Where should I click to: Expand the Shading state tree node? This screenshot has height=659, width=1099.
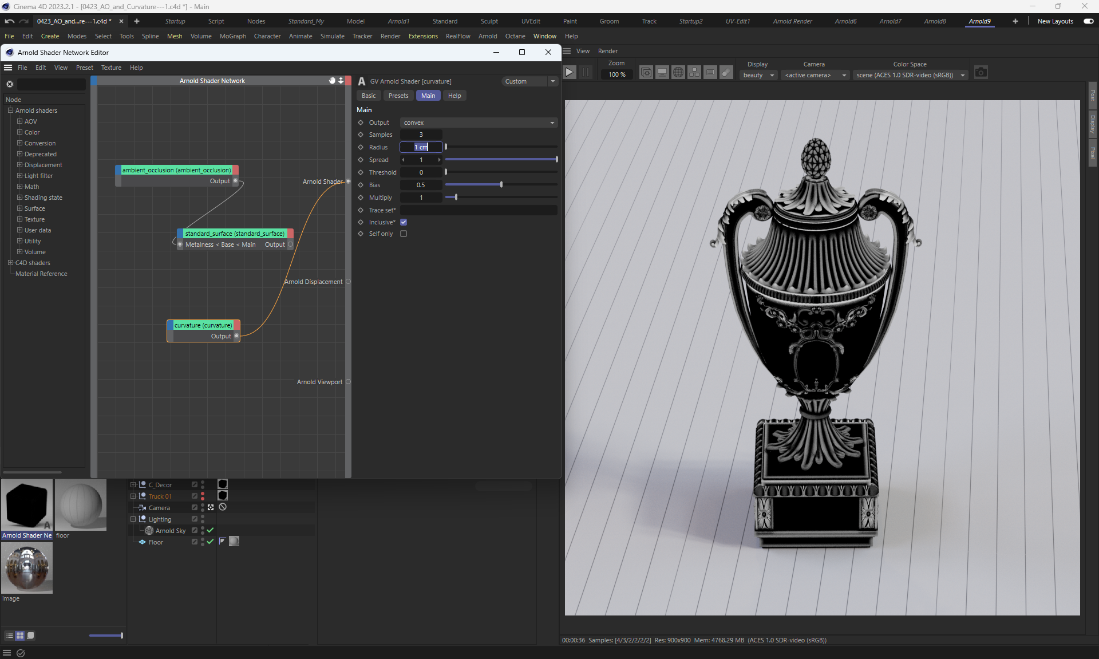[x=19, y=198]
